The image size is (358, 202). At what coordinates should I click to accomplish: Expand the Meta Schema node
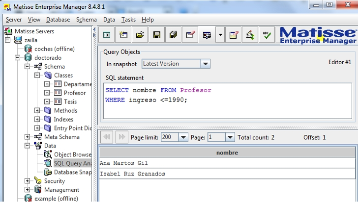coord(27,137)
